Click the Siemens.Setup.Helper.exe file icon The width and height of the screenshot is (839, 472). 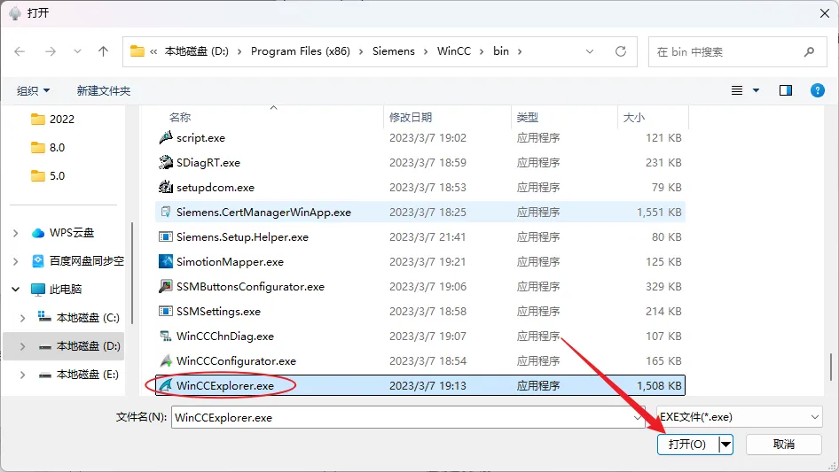pyautogui.click(x=166, y=236)
